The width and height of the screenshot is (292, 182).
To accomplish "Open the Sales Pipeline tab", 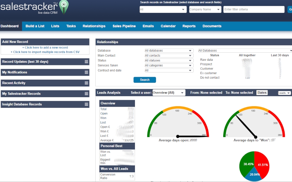I will 124,26.
